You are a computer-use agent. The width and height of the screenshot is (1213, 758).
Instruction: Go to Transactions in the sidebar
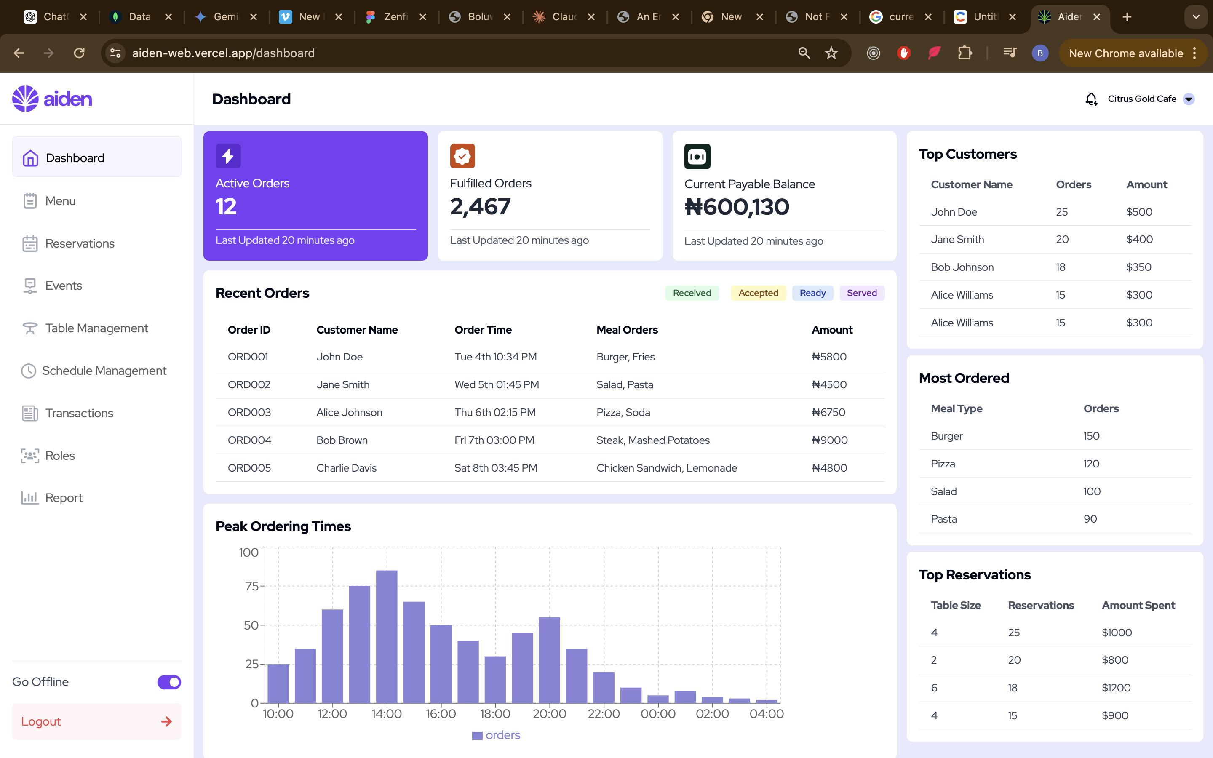79,413
